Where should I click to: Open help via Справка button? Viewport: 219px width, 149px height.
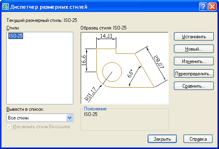point(198,139)
